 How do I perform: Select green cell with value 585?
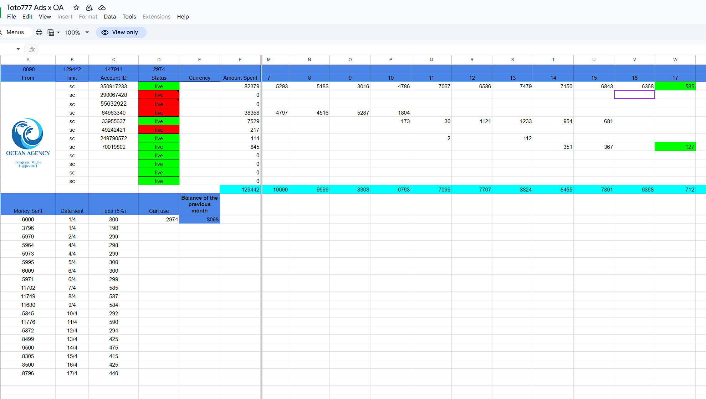pyautogui.click(x=675, y=86)
